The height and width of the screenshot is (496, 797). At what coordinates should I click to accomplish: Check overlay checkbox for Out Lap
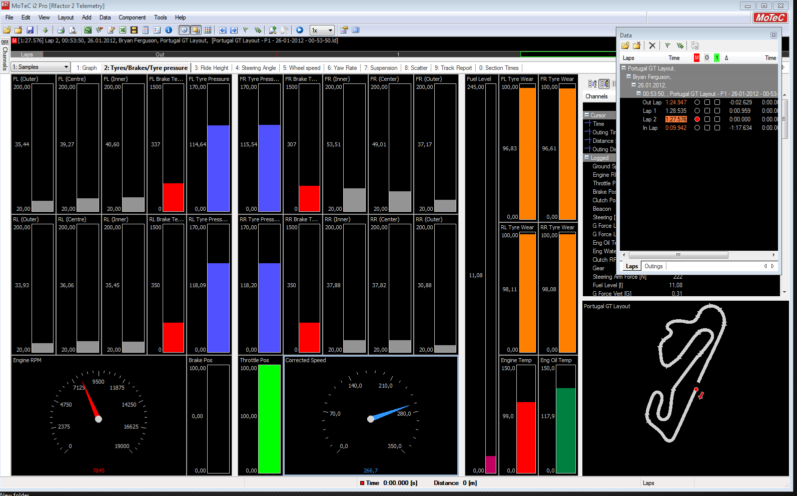point(707,102)
